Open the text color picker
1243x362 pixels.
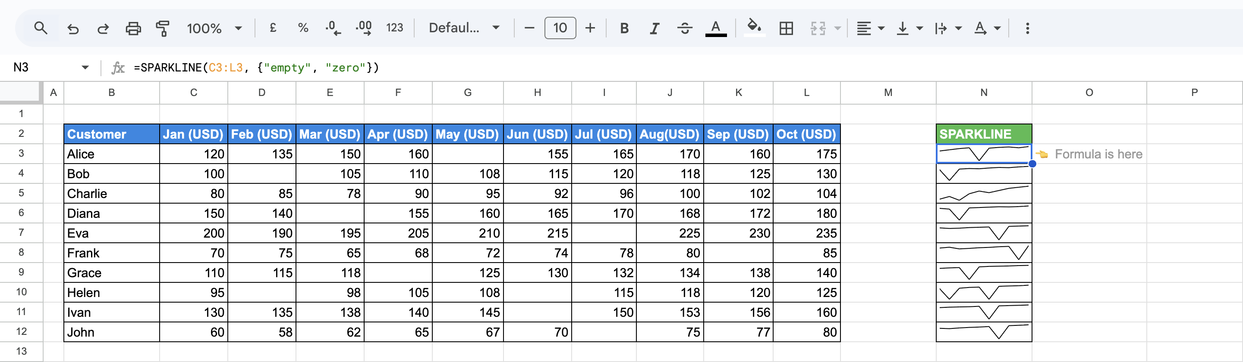(x=716, y=28)
